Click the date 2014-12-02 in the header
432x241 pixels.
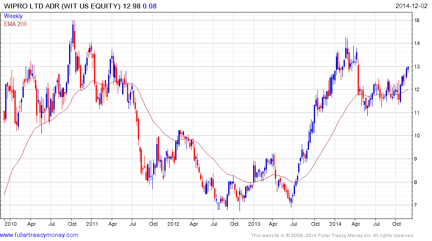pos(412,6)
